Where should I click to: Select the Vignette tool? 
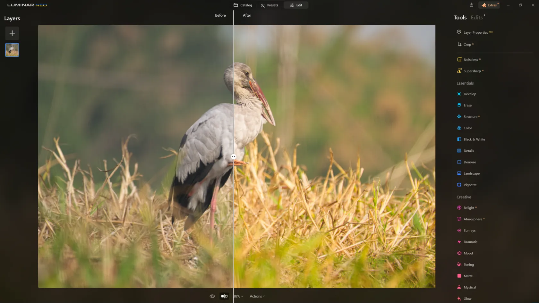[470, 185]
